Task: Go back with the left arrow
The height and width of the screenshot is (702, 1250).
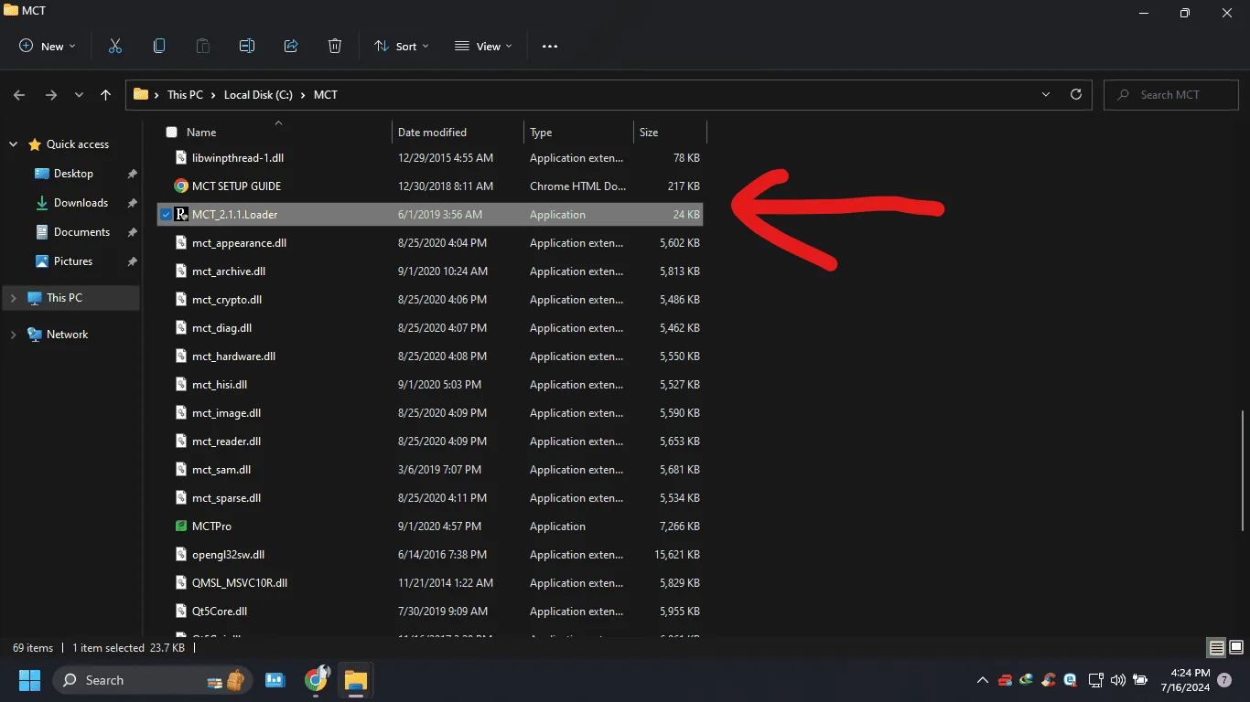Action: pos(19,94)
